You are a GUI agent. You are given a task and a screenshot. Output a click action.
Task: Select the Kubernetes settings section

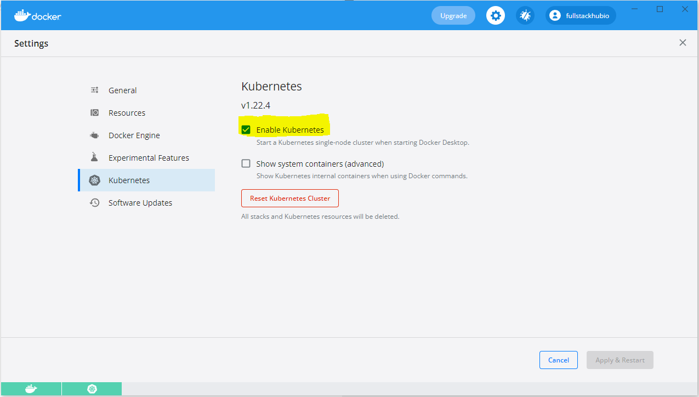pos(146,180)
